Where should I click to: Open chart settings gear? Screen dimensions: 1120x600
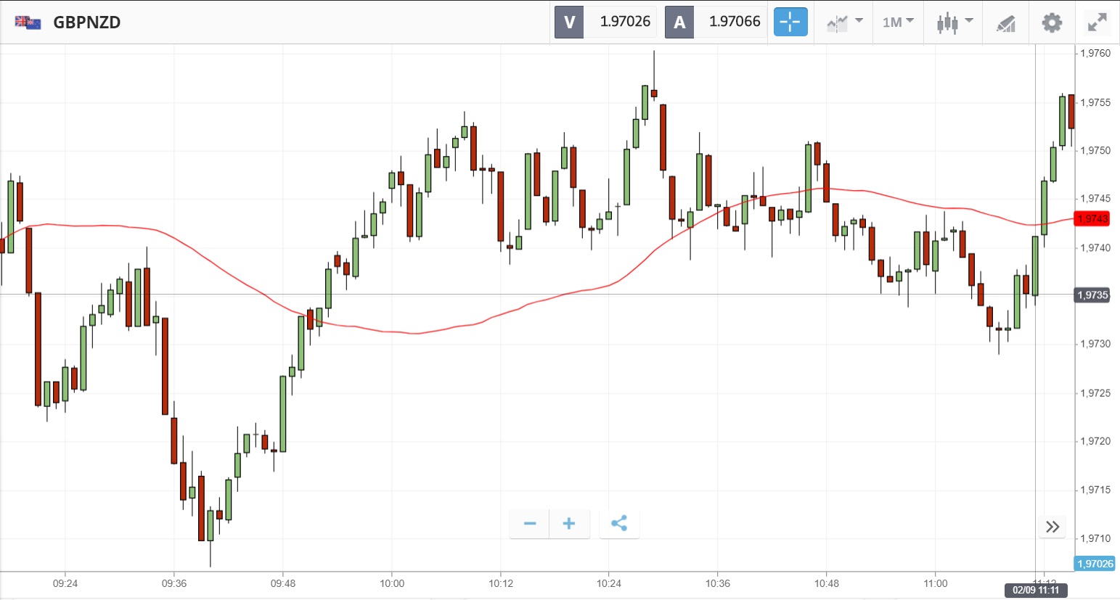(1051, 22)
